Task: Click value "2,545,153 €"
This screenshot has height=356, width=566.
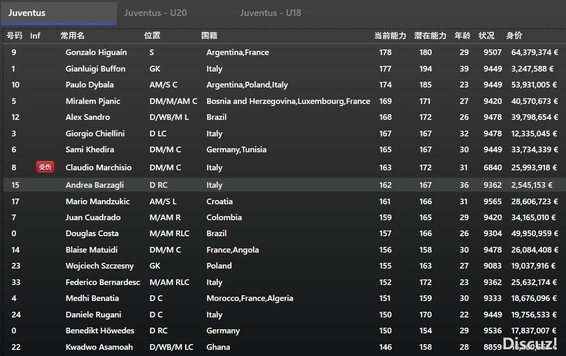Action: 531,185
